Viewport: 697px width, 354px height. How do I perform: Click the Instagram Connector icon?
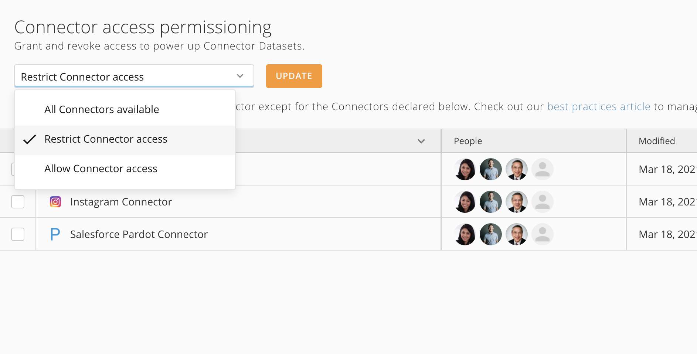click(55, 202)
